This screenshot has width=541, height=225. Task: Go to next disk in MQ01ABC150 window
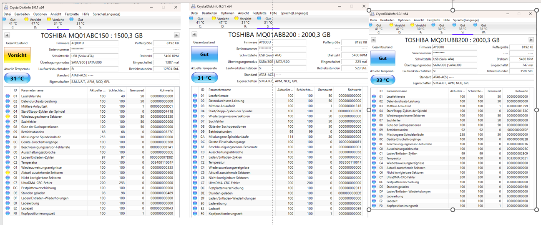pos(176,35)
